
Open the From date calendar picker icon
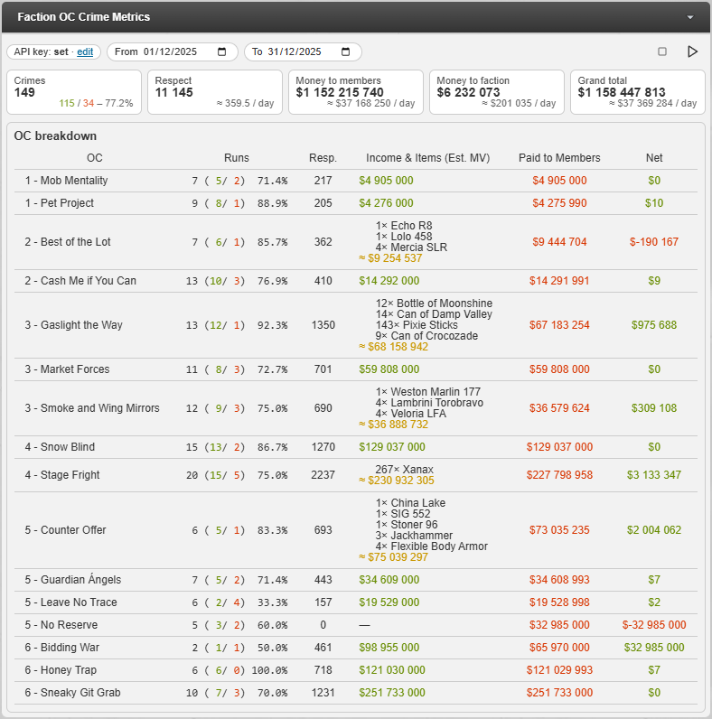[221, 51]
